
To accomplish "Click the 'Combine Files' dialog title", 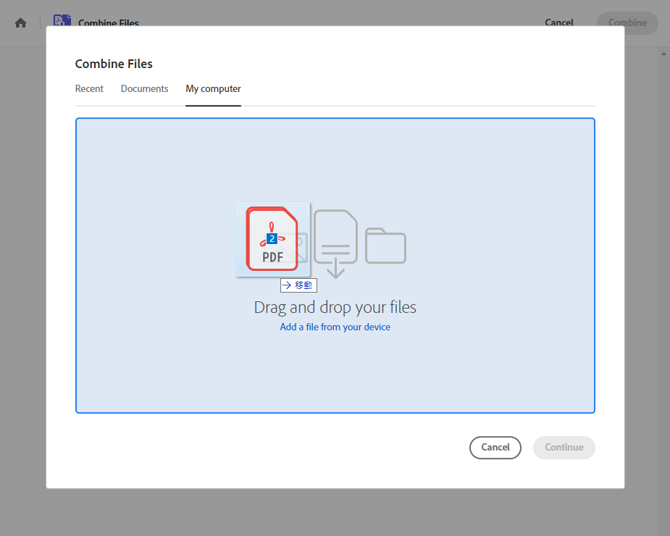I will [114, 64].
